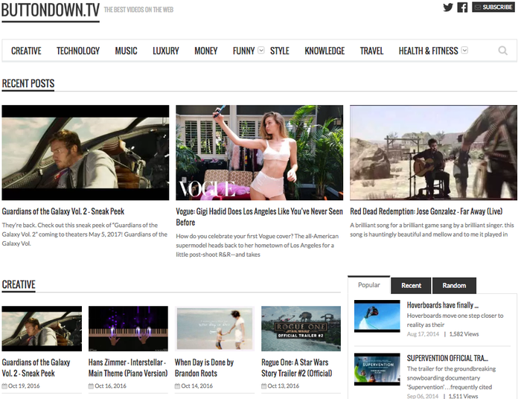
Task: Select the Travel menu item
Action: (x=371, y=51)
